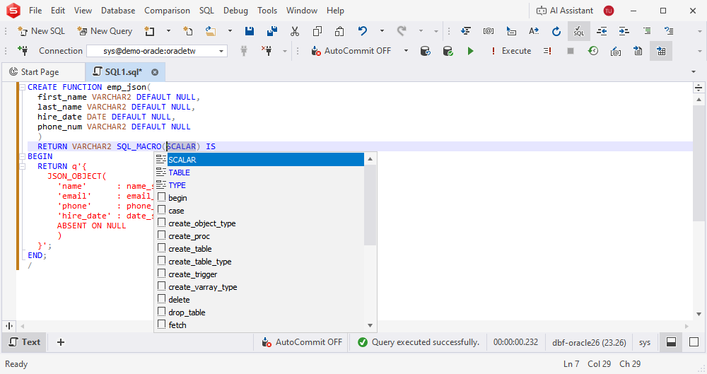707x374 pixels.
Task: Click the Undo arrow icon
Action: [363, 31]
